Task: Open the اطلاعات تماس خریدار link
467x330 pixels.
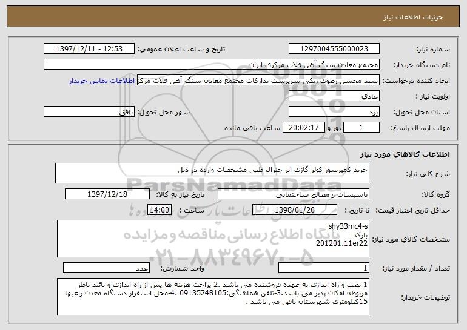Action: pyautogui.click(x=102, y=81)
